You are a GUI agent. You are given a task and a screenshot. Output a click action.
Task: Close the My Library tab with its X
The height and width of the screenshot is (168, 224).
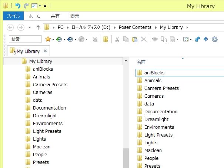[45, 51]
